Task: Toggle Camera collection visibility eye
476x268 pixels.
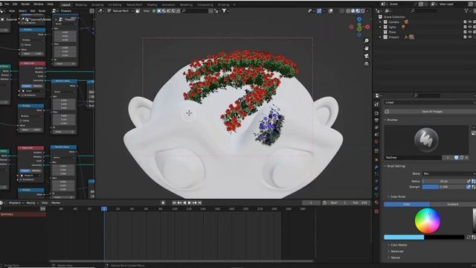Action: coord(470,22)
